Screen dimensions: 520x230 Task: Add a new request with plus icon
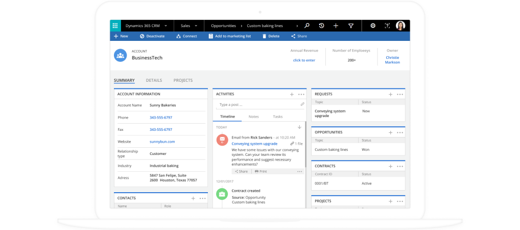(391, 94)
